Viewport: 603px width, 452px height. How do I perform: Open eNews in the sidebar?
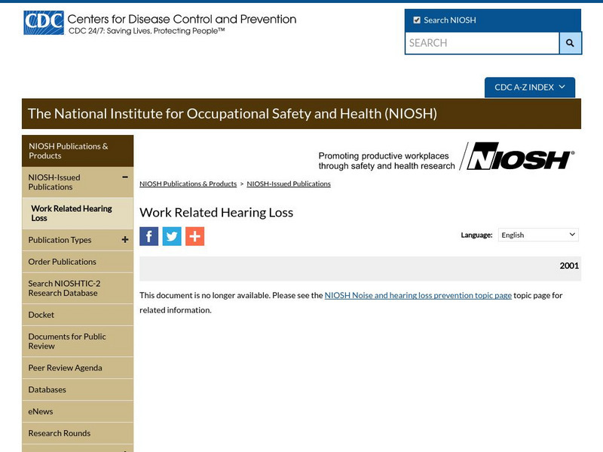(x=42, y=411)
